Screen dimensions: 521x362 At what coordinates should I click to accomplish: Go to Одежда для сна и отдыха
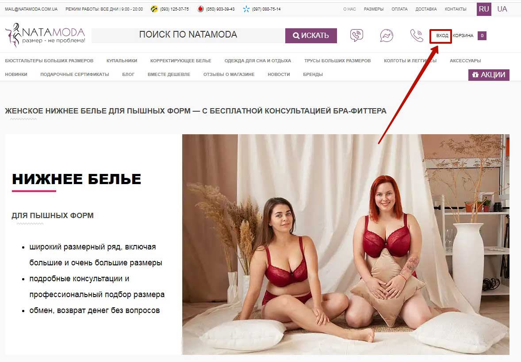click(257, 61)
